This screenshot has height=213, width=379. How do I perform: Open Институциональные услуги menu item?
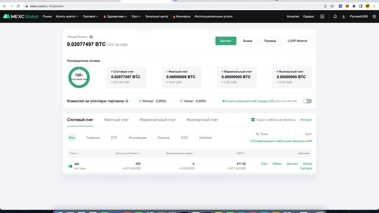pos(213,17)
